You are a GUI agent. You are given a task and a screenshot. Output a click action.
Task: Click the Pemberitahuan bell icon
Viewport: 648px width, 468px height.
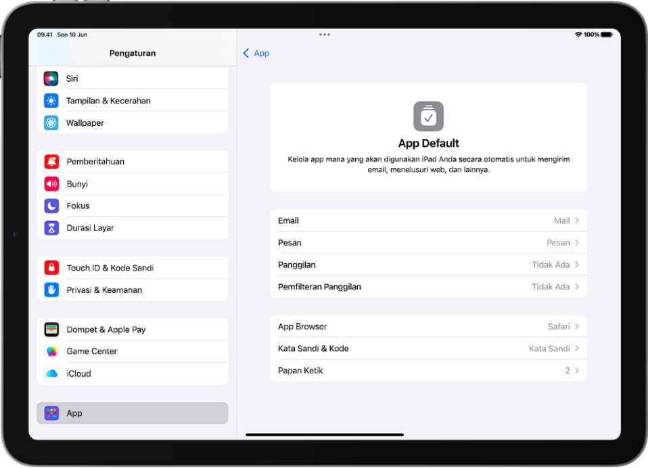53,162
